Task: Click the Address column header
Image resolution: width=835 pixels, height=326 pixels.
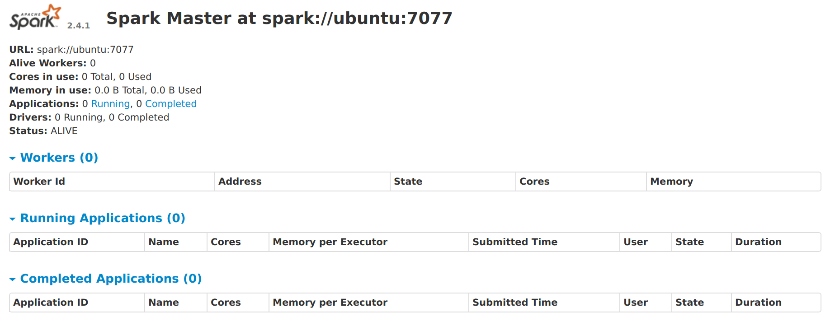Action: click(240, 181)
